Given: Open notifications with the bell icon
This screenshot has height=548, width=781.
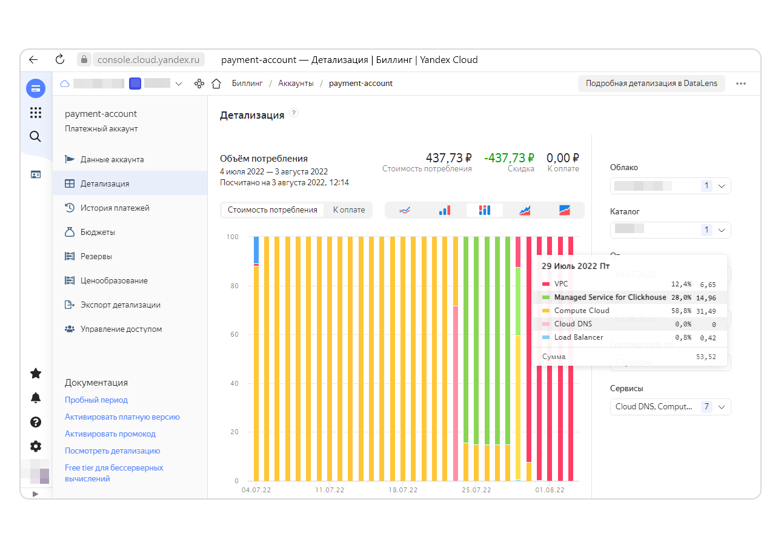Looking at the screenshot, I should (x=36, y=398).
